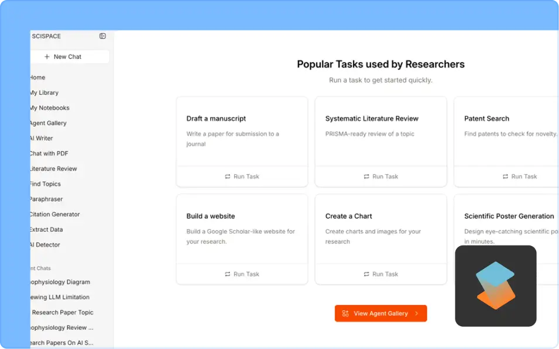Start a New Chat

pos(70,57)
